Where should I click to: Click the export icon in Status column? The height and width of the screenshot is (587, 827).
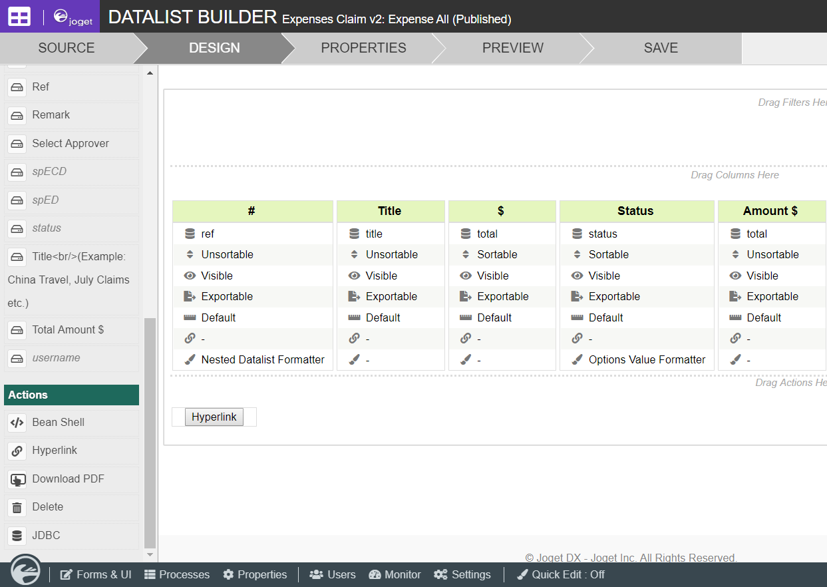tap(577, 297)
